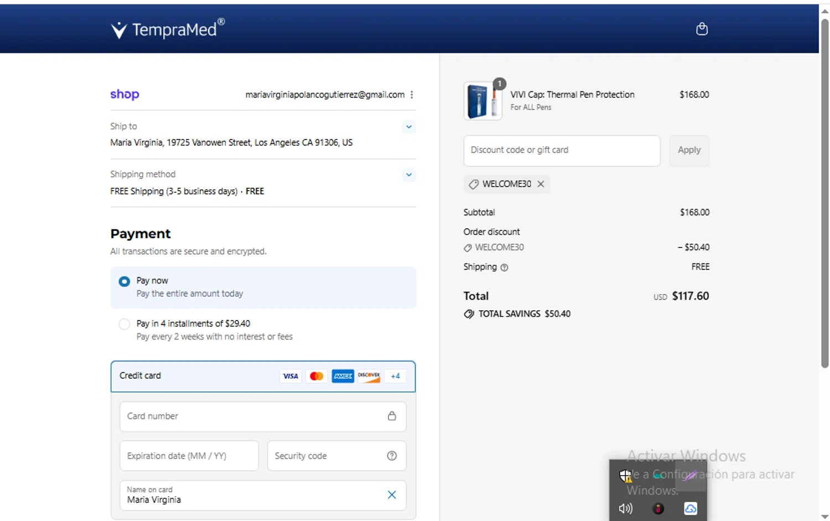Open the shopping cart bag icon
Screen dimensions: 830x521
pyautogui.click(x=702, y=29)
